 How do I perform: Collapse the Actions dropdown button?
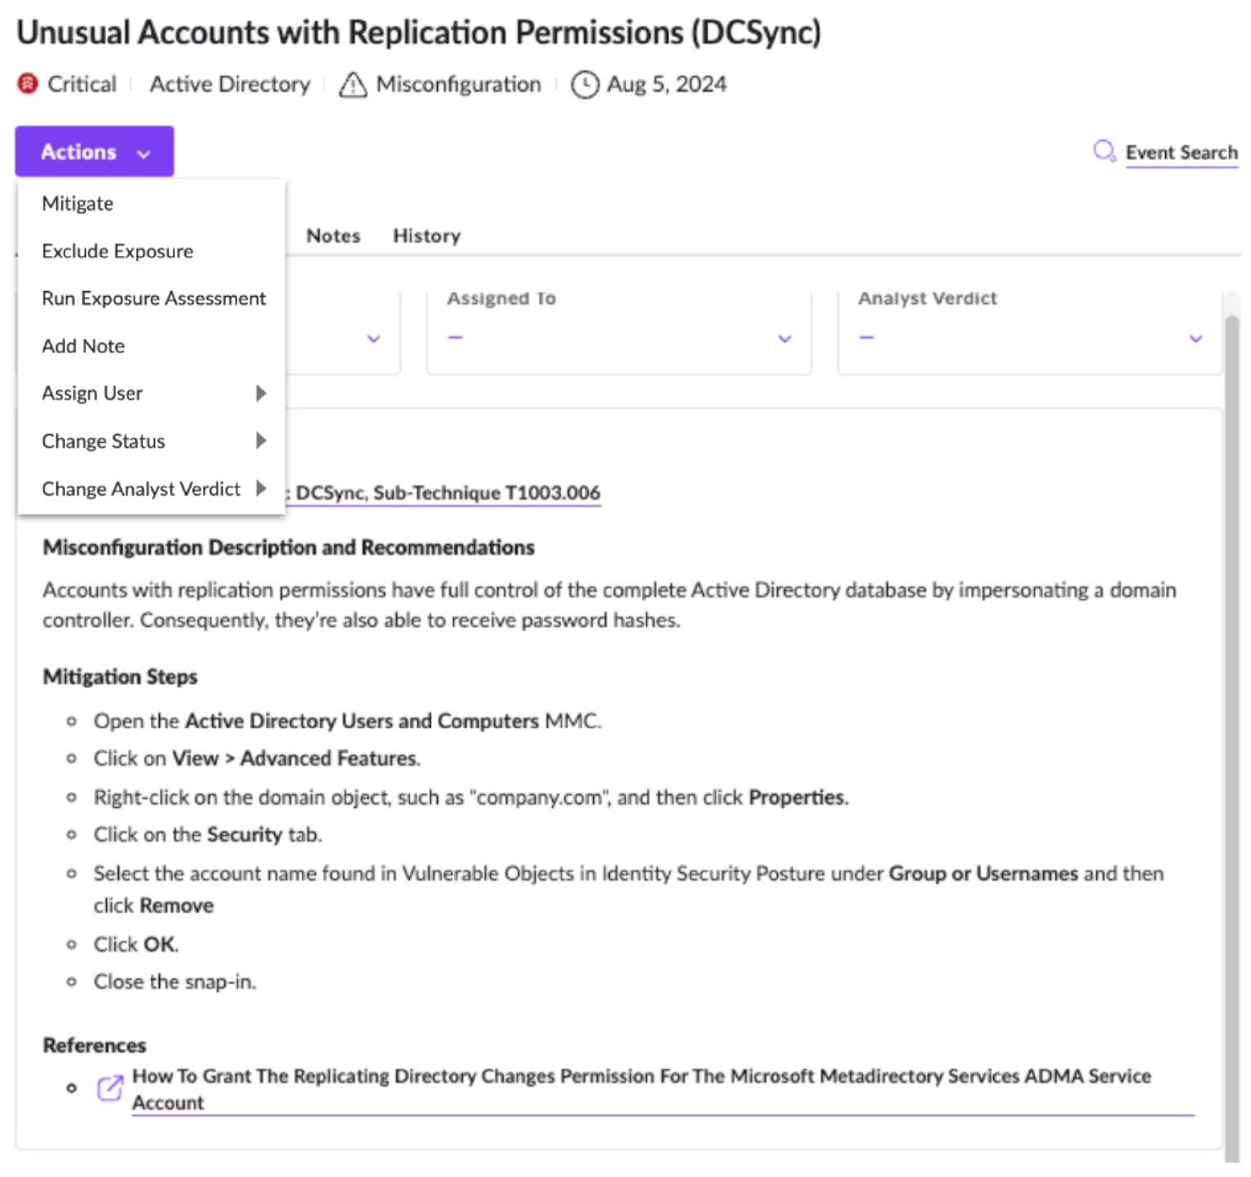pos(95,151)
